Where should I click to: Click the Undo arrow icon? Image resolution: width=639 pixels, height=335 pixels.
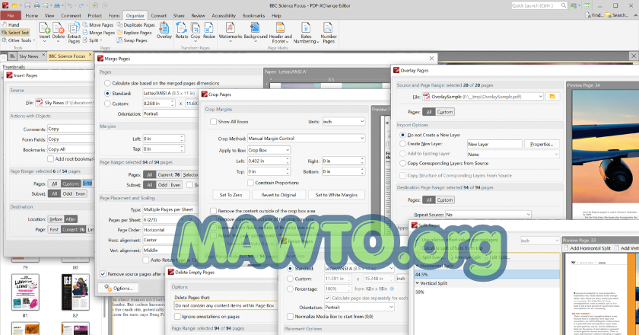70,5
